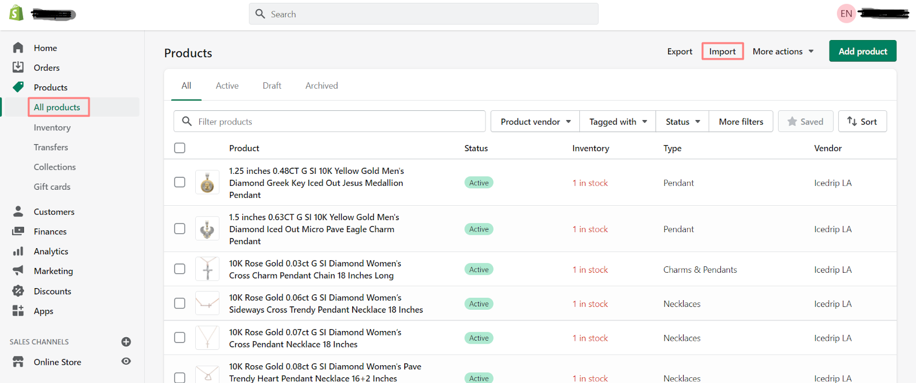This screenshot has width=916, height=383.
Task: Open Home via house icon
Action: 18,47
